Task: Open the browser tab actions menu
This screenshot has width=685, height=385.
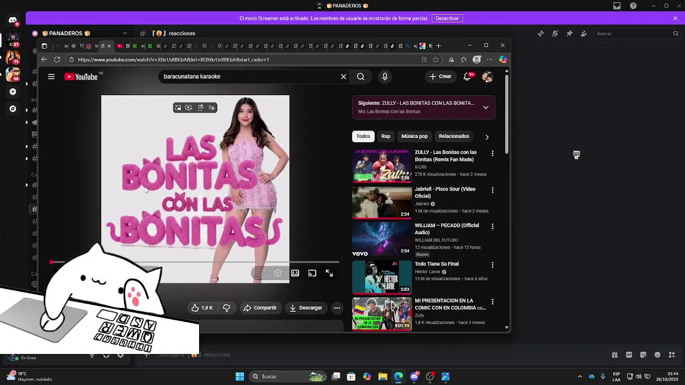Action: click(44, 46)
